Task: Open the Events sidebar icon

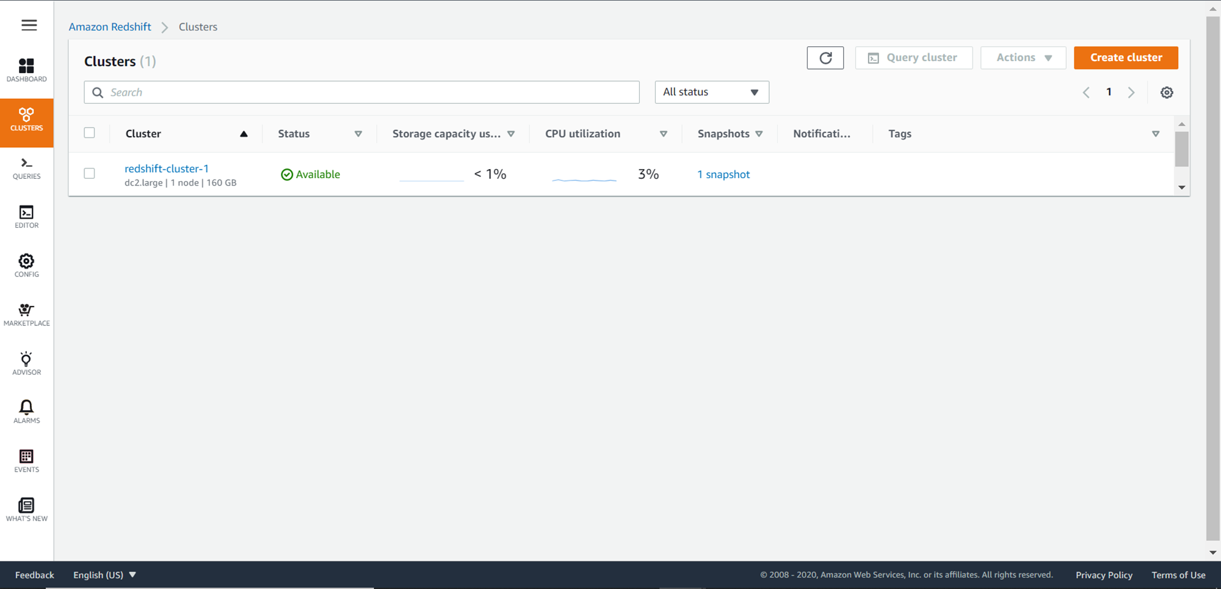Action: pos(26,461)
